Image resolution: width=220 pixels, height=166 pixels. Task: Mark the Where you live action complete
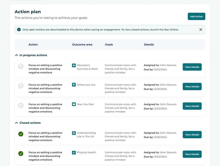[x=21, y=86]
